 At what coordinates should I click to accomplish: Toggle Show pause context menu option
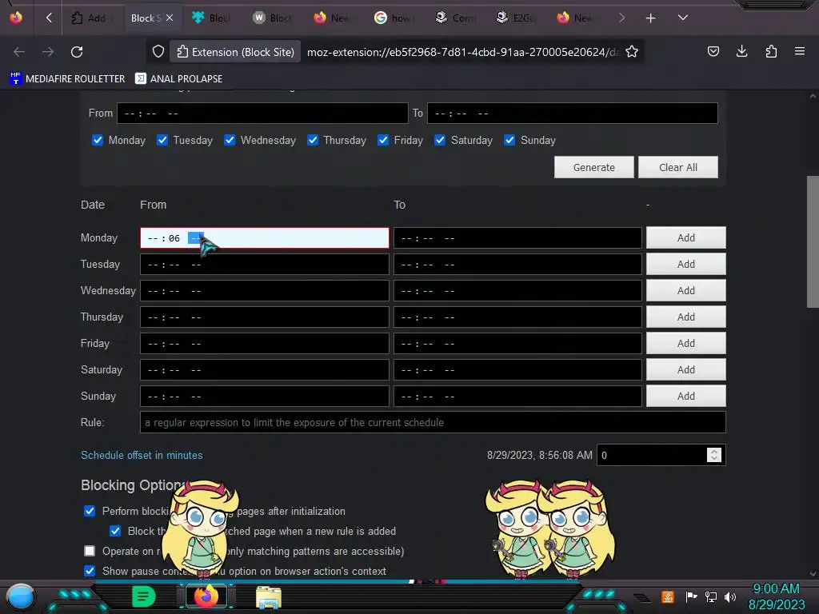[90, 571]
